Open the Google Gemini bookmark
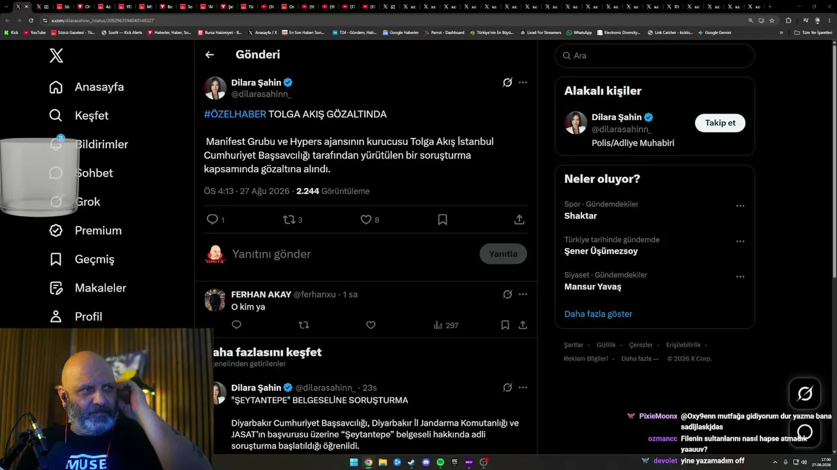Viewport: 837px width, 470px height. click(x=715, y=32)
